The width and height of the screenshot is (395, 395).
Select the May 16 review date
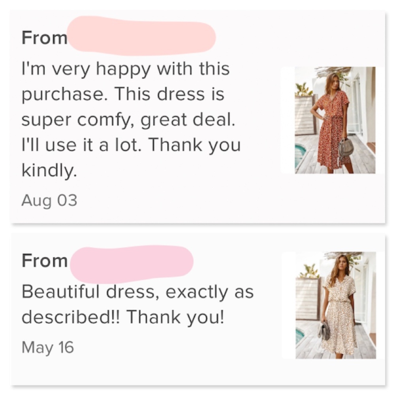pos(47,347)
